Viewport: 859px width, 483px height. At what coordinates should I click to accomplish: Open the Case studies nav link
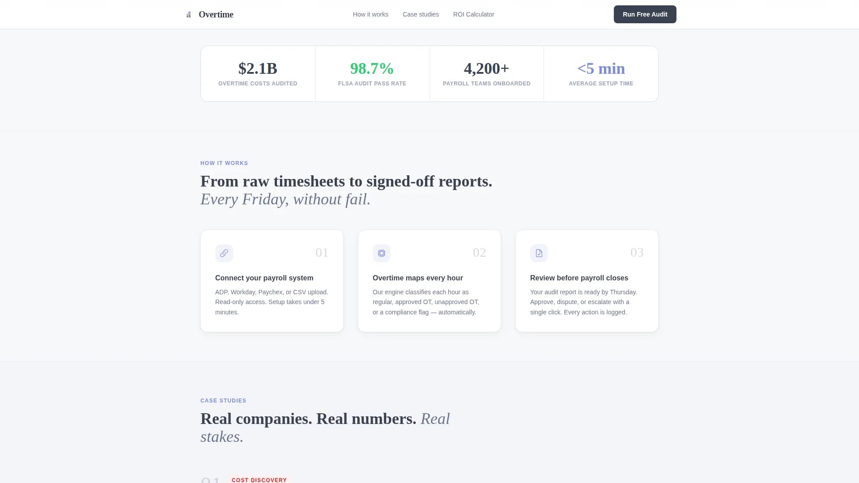point(421,14)
